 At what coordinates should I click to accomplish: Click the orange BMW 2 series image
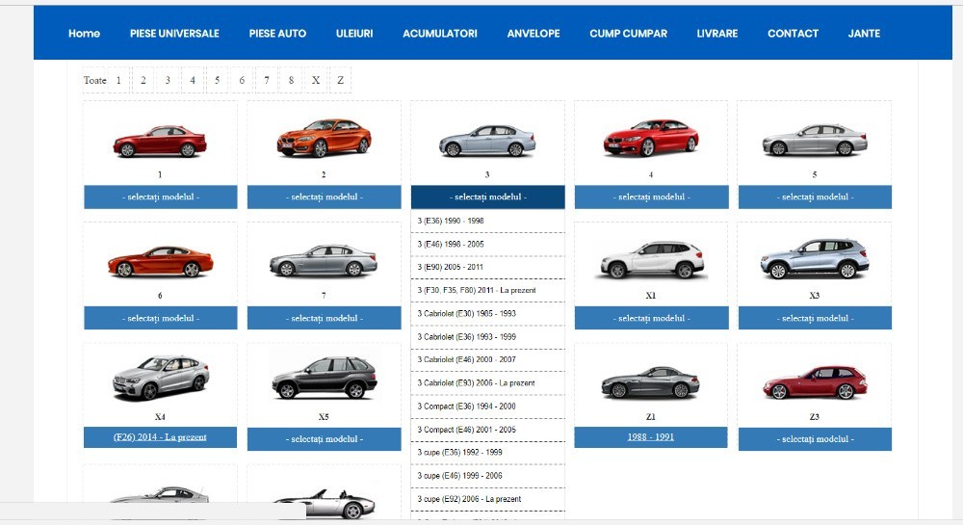[324, 138]
